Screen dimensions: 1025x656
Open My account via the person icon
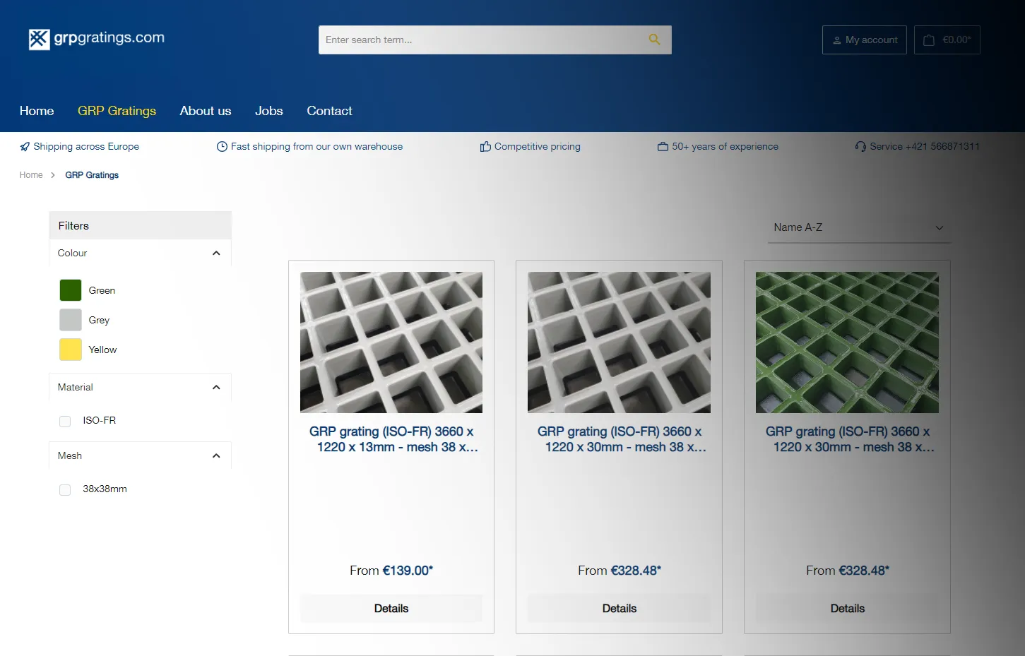point(836,40)
